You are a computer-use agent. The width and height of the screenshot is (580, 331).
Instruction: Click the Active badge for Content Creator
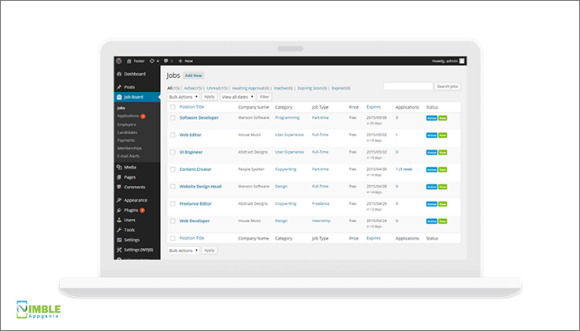432,169
